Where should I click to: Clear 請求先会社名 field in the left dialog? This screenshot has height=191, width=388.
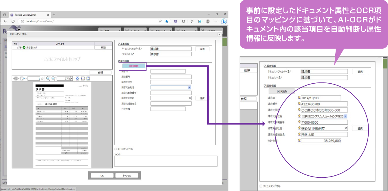point(190,98)
